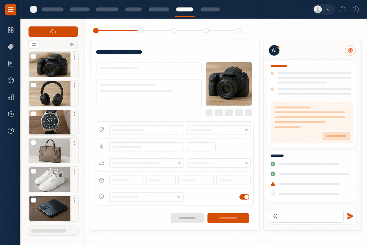This screenshot has height=245, width=367.
Task: Click the first step of the progress stepper
Action: pos(96,30)
